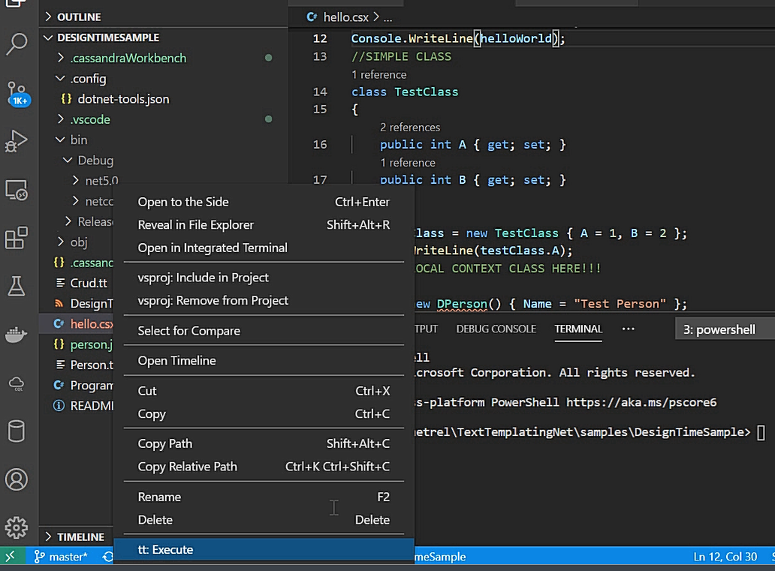
Task: Choose Open Timeline
Action: [x=264, y=361]
